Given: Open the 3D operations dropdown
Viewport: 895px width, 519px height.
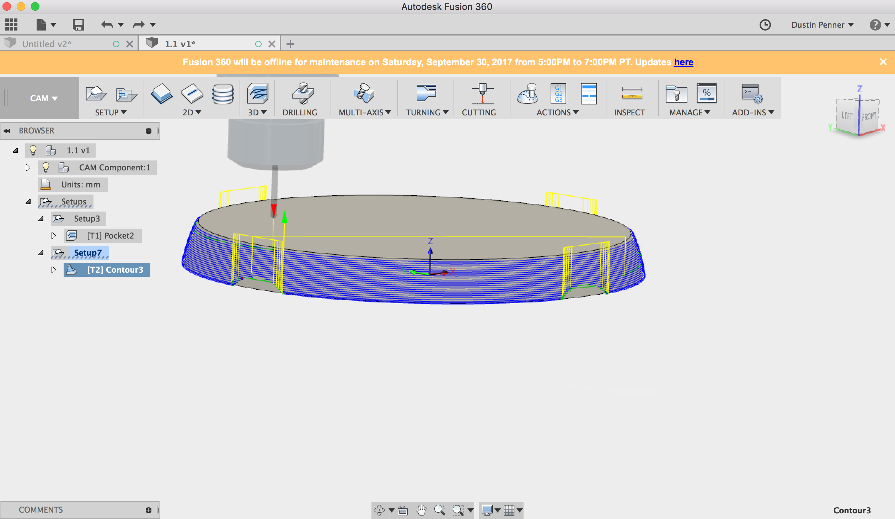Looking at the screenshot, I should [257, 113].
